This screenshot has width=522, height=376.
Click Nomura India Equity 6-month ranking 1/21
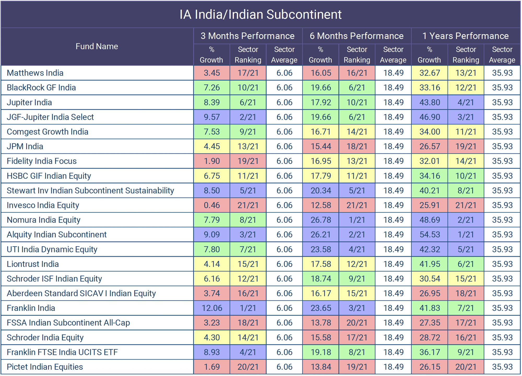(x=357, y=220)
